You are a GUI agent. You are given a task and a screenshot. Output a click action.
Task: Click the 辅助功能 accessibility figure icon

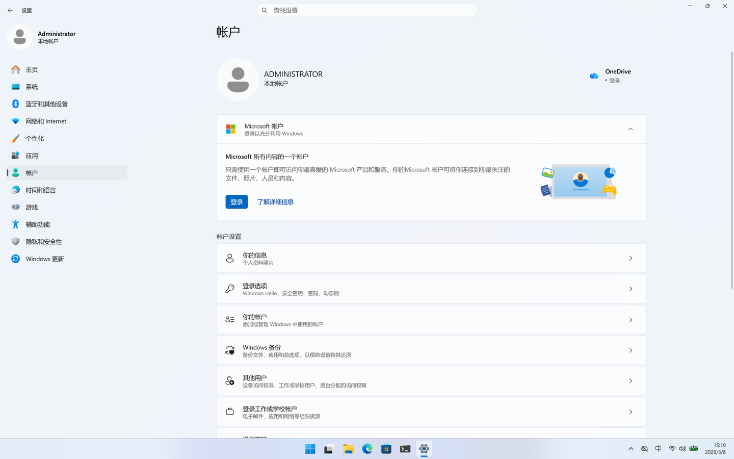tap(16, 224)
